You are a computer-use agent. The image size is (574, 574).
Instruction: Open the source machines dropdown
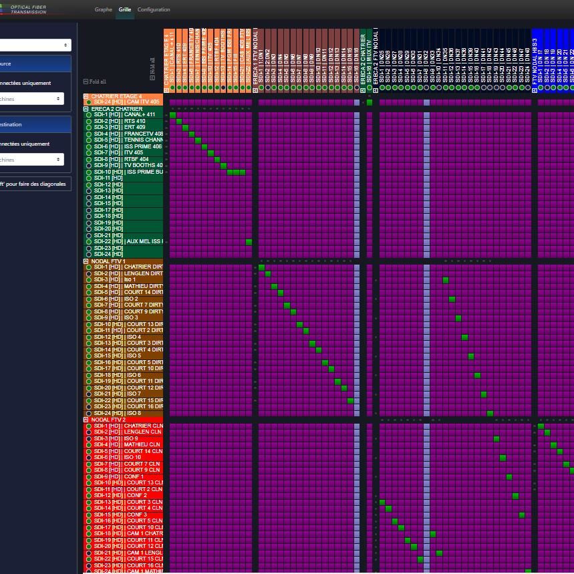coord(33,99)
